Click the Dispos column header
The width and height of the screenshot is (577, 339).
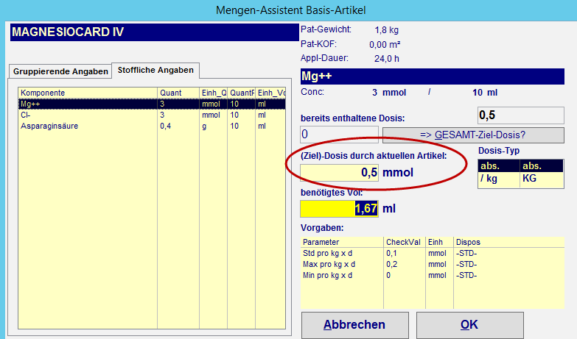509,242
